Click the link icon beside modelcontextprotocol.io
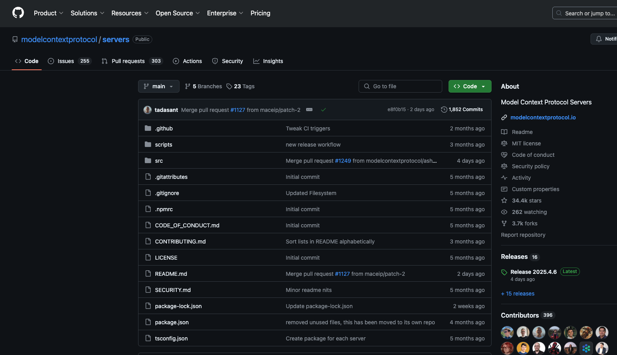The width and height of the screenshot is (617, 355). pos(504,117)
